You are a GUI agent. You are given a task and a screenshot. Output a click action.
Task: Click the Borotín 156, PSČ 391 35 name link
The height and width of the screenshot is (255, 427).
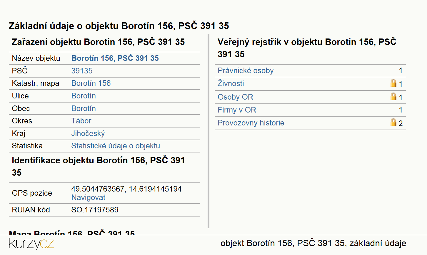115,58
